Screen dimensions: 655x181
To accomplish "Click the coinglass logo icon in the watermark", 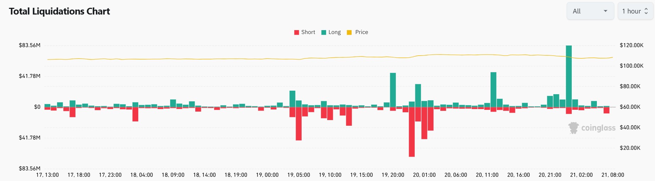I will point(573,128).
